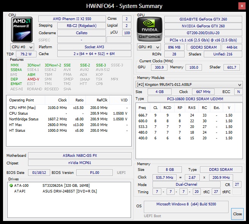Image resolution: width=249 pixels, height=224 pixels.
Task: Click the GDDR3 SDRAM field
Action: tap(203, 47)
